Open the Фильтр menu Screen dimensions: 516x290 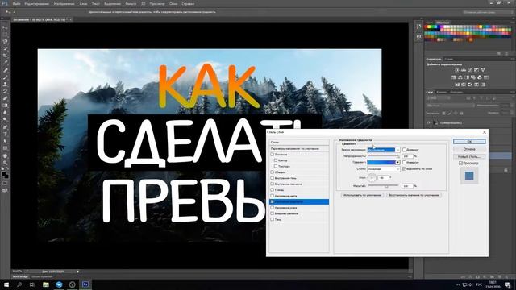click(131, 4)
